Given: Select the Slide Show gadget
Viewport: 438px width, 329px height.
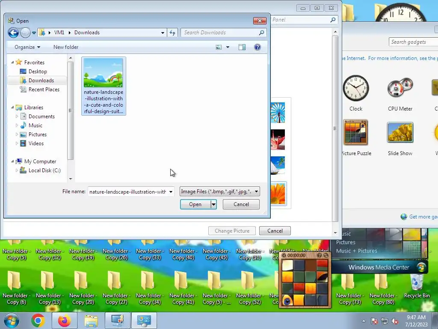Looking at the screenshot, I should click(x=400, y=138).
